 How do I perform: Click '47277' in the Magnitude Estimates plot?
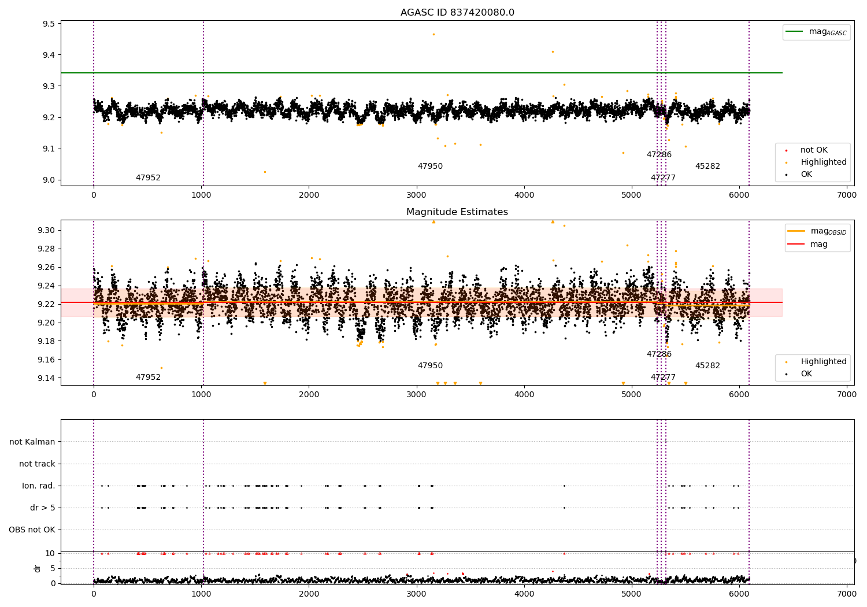click(663, 377)
